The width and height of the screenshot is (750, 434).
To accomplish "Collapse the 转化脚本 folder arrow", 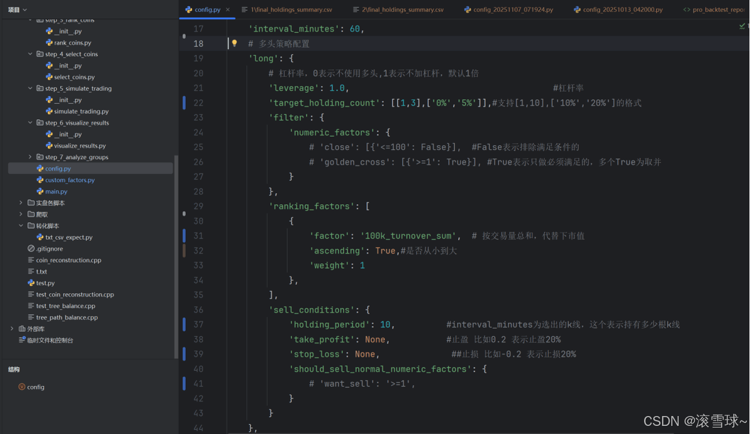I will (21, 226).
